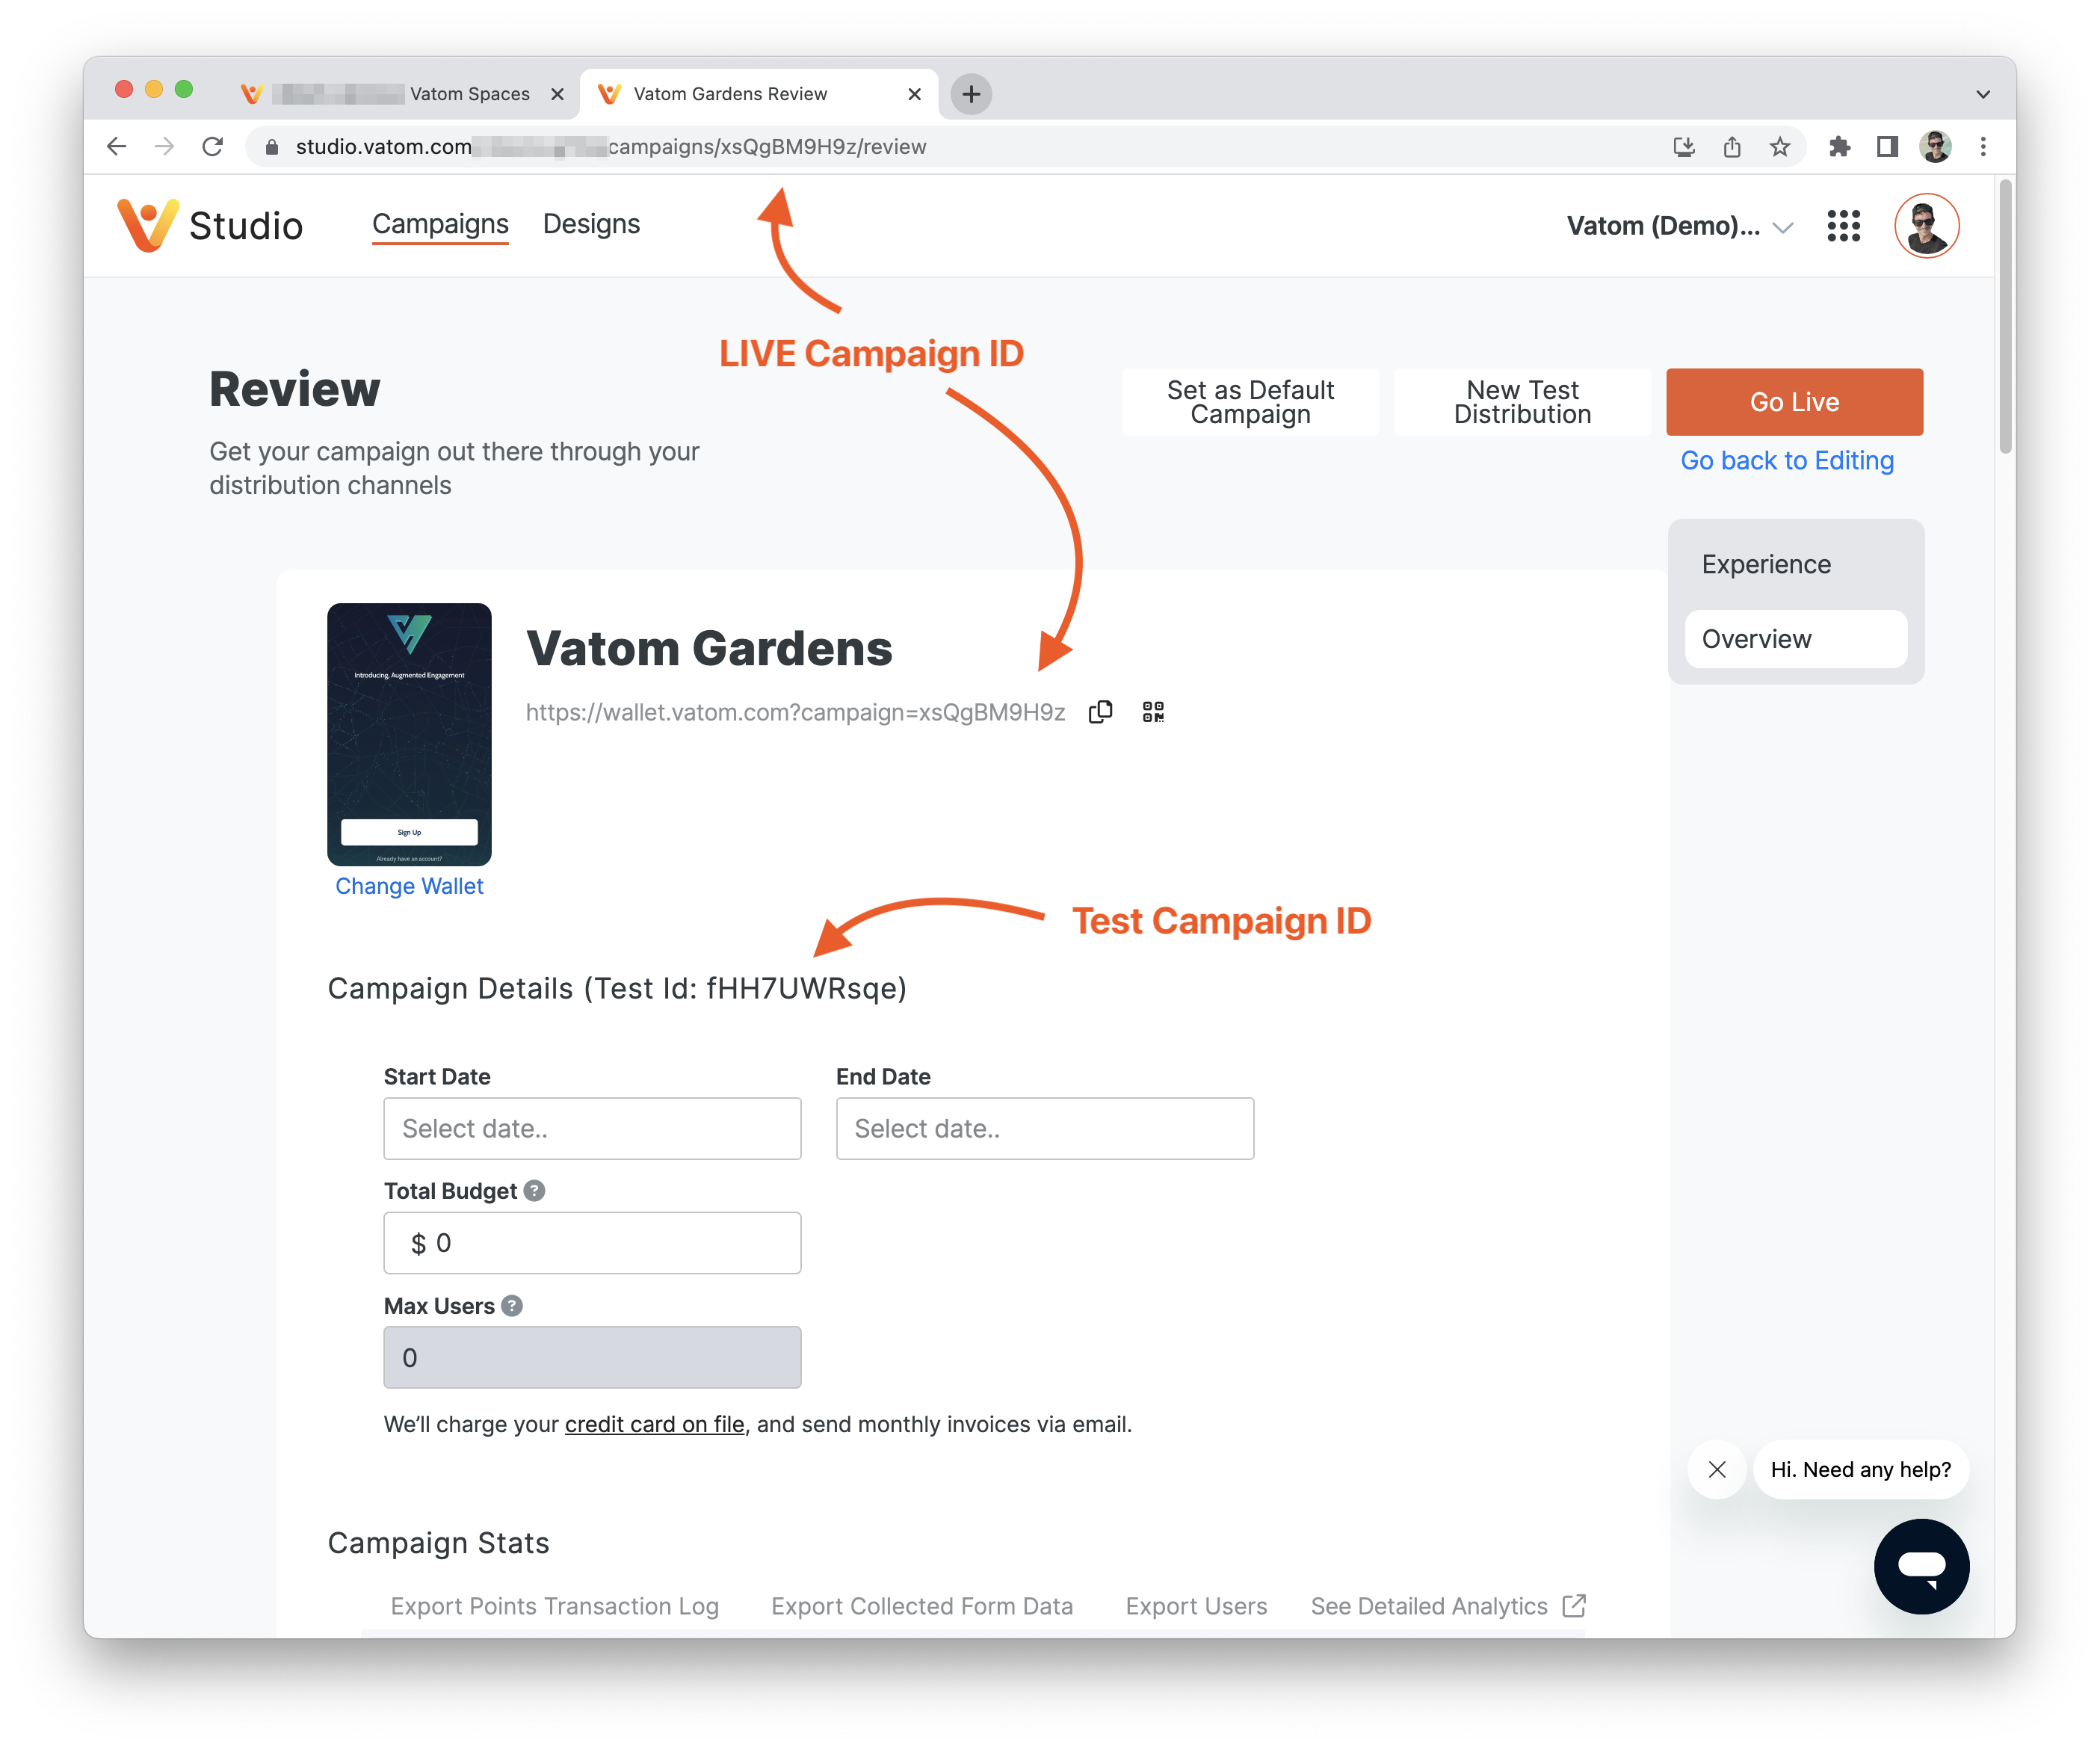Screen dimensions: 2100x1749
Task: Copy the wallet campaign URL
Action: (1100, 712)
